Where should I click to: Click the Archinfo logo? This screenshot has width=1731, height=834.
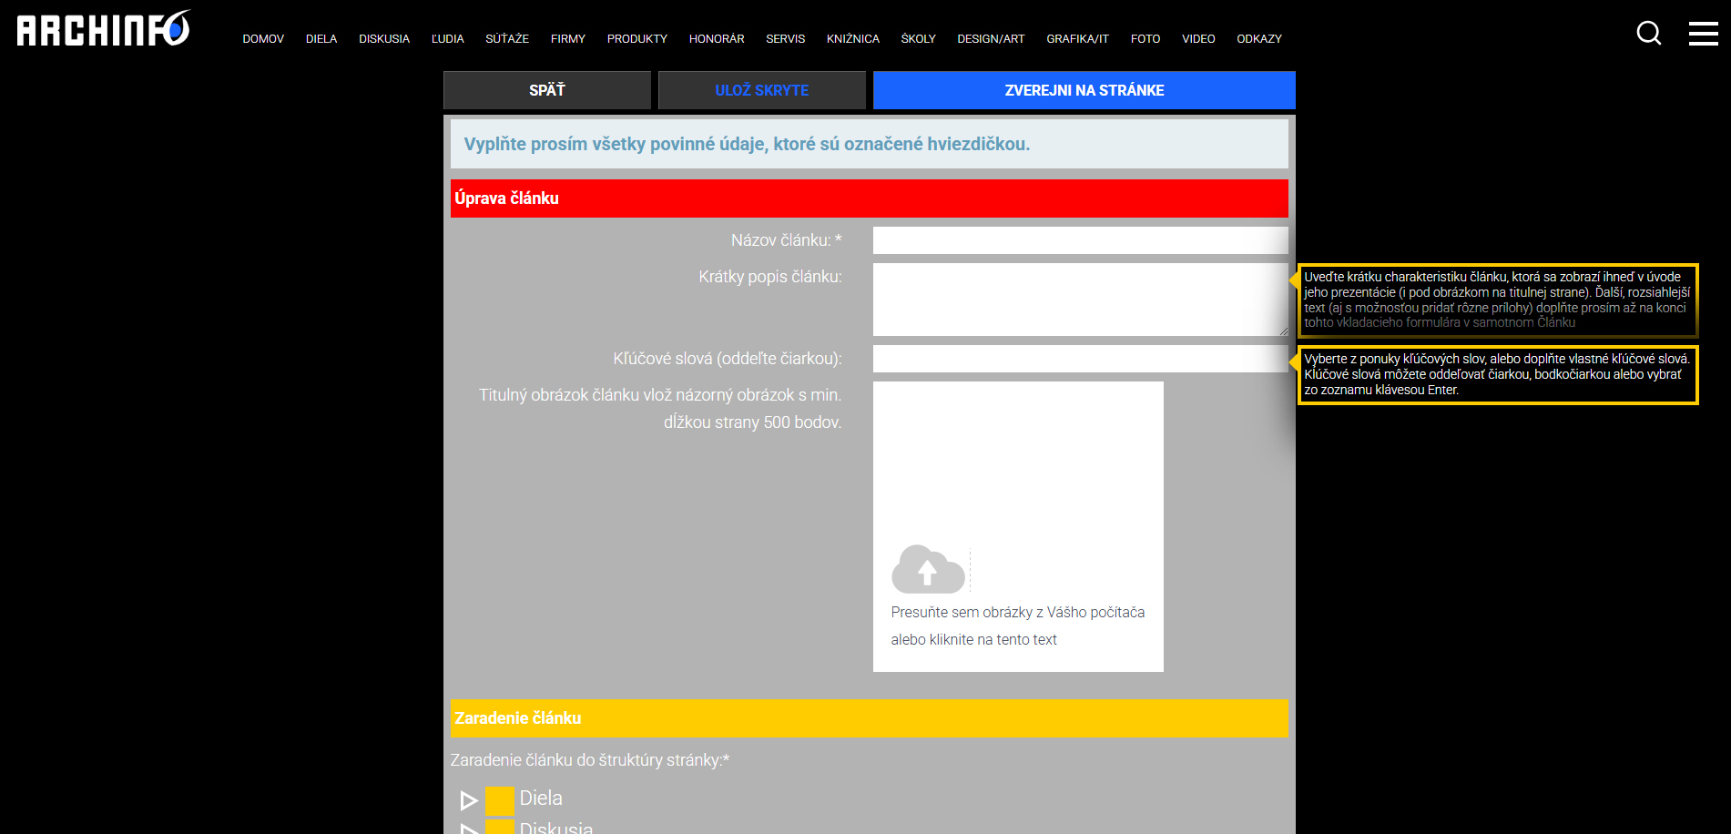pos(104,29)
